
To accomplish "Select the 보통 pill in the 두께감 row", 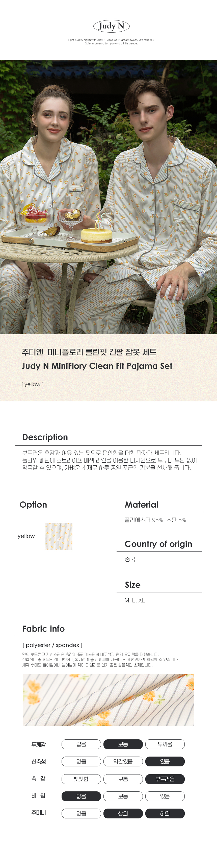I will (123, 744).
